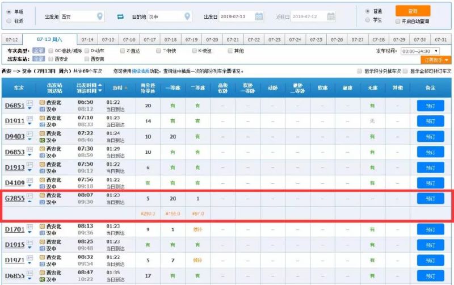
Task: Collapse price details arrow under G2855
Action: click(30, 202)
